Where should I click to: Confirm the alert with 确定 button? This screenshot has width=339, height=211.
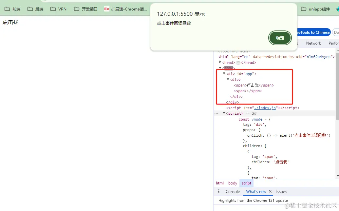point(280,38)
